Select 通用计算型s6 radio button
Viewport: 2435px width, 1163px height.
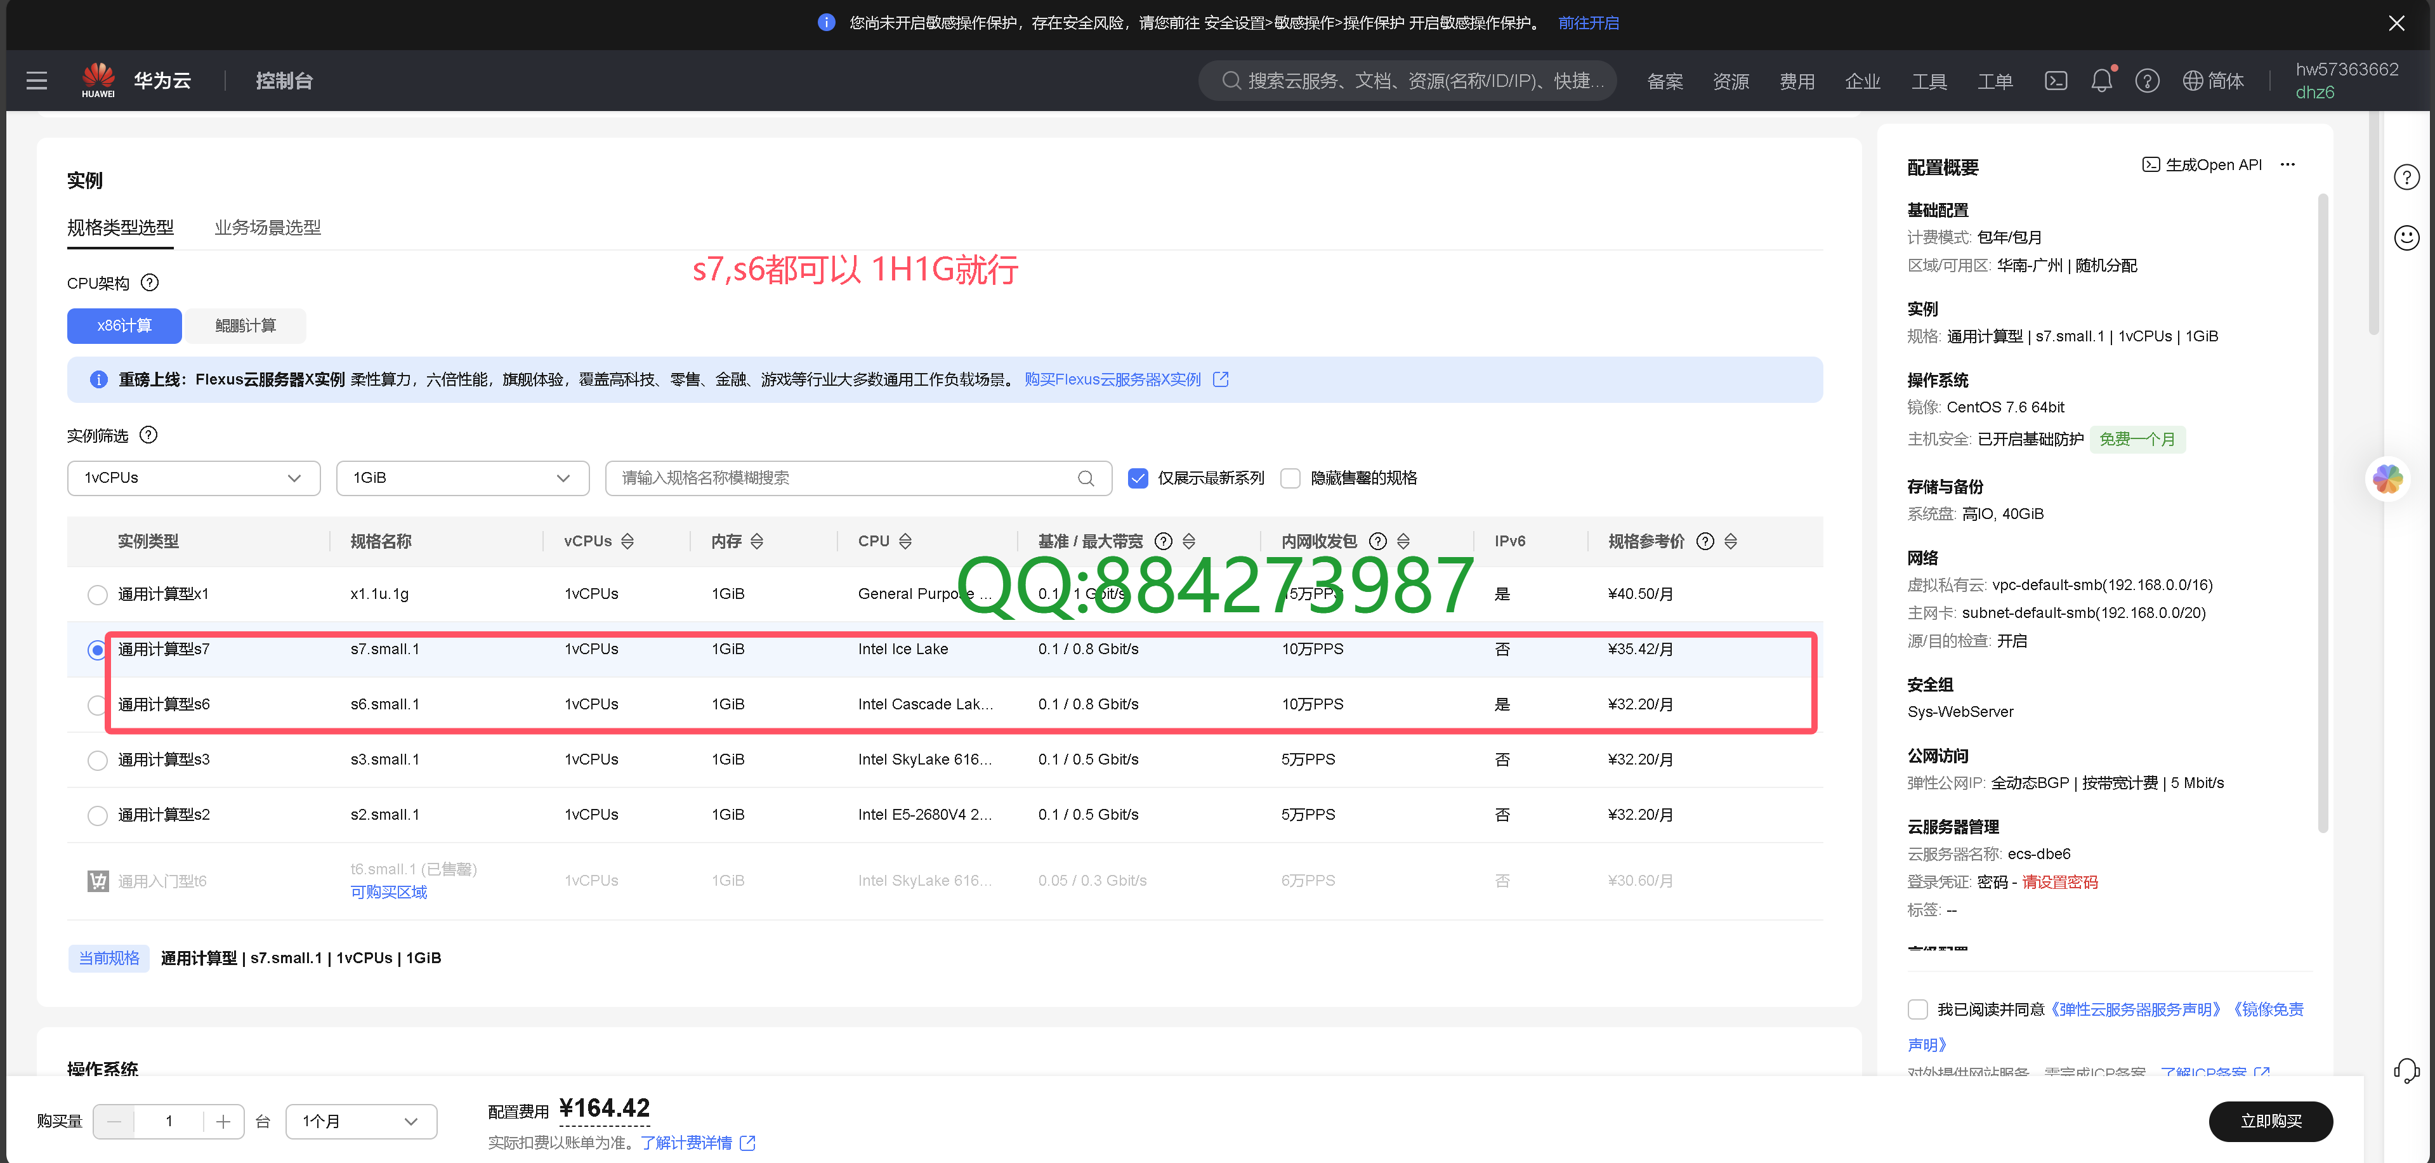coord(96,704)
